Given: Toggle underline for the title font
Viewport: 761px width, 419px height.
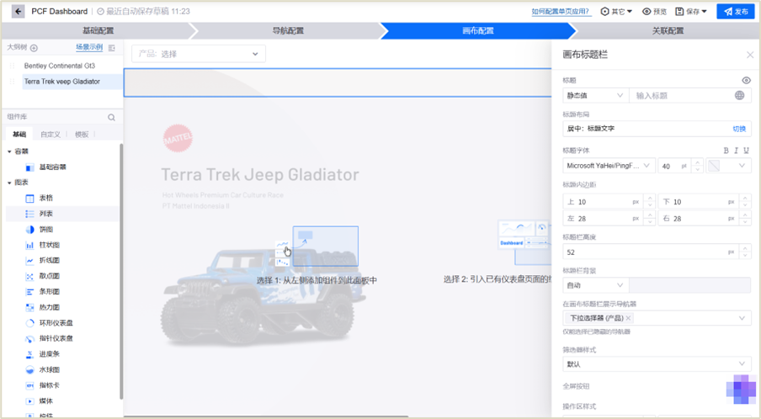Looking at the screenshot, I should (x=746, y=151).
